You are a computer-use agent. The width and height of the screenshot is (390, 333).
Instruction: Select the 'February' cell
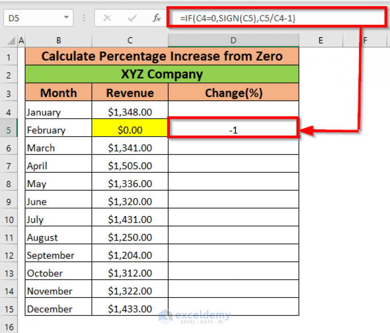58,128
